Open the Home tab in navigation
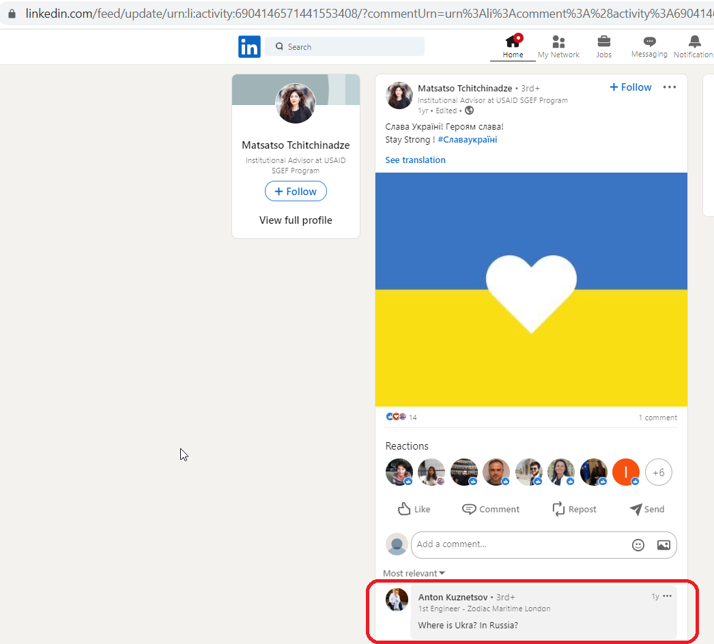This screenshot has height=644, width=714. coord(513,47)
